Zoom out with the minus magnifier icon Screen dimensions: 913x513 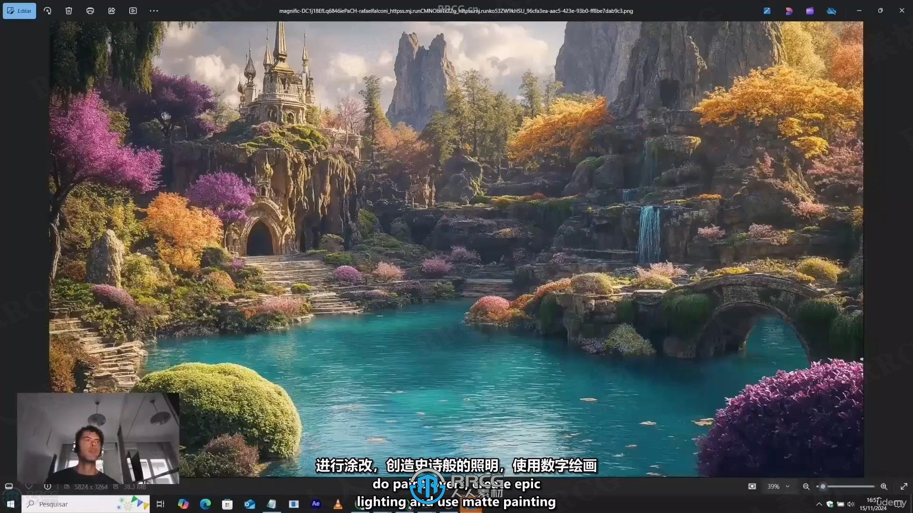(806, 486)
